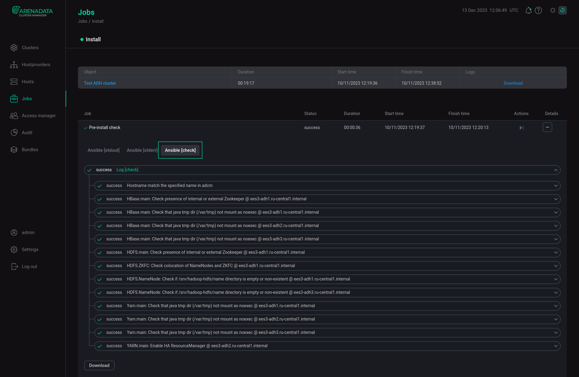Open the Ansible [stderr] tab
The height and width of the screenshot is (377, 579).
(142, 150)
